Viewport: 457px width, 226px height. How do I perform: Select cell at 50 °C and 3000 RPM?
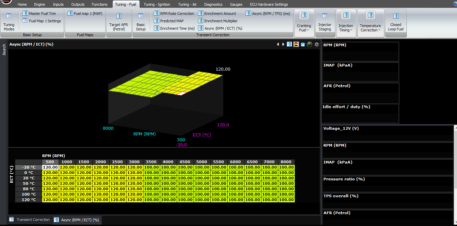(x=135, y=183)
